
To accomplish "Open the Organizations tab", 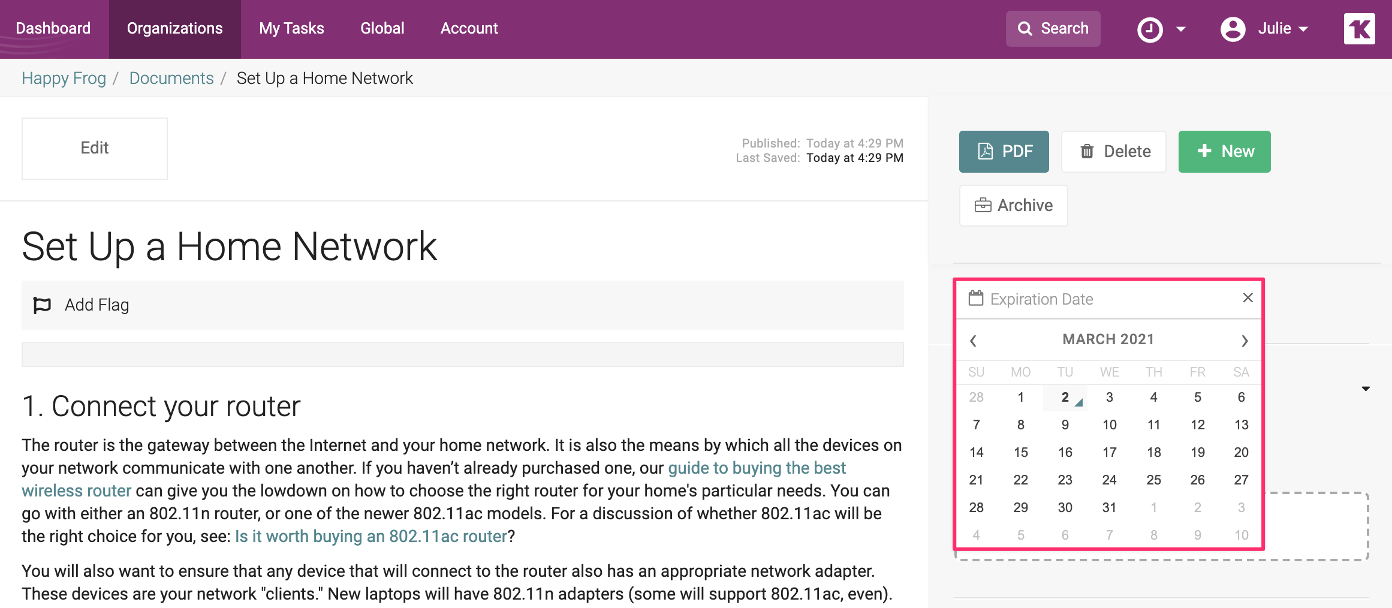I will (x=174, y=29).
